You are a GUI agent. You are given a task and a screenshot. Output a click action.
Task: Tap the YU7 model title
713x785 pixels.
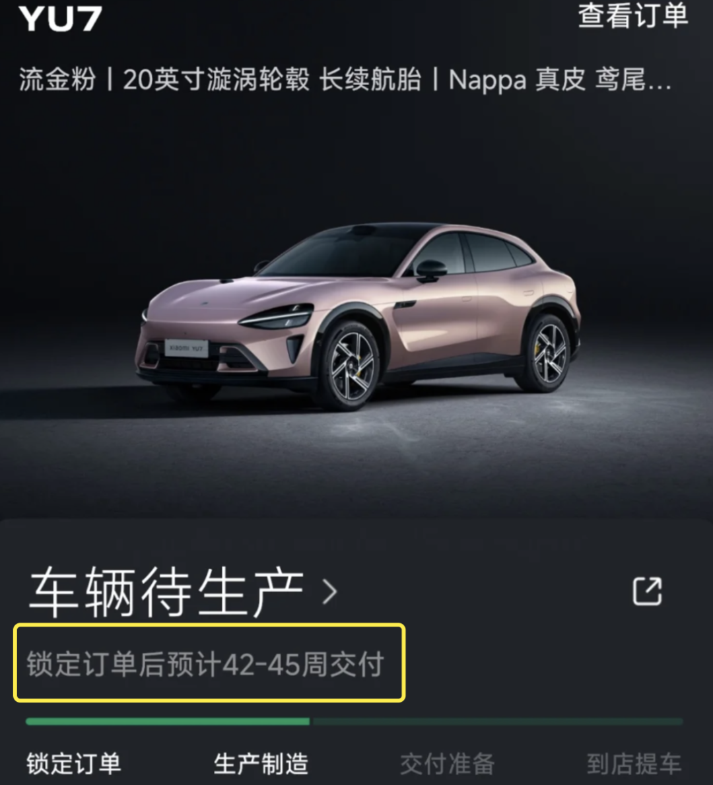(60, 18)
